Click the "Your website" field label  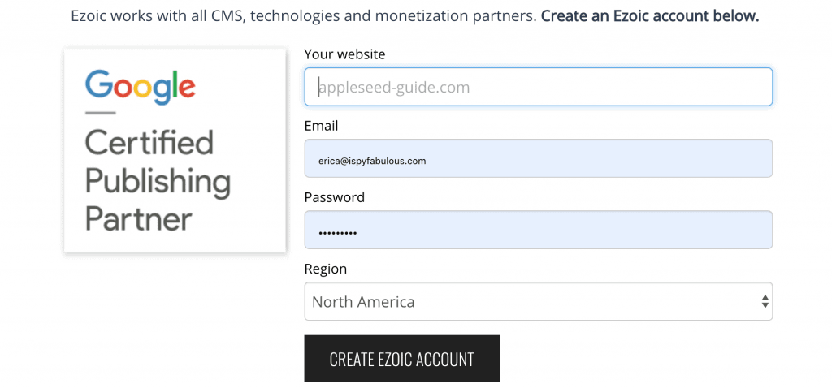coord(344,54)
